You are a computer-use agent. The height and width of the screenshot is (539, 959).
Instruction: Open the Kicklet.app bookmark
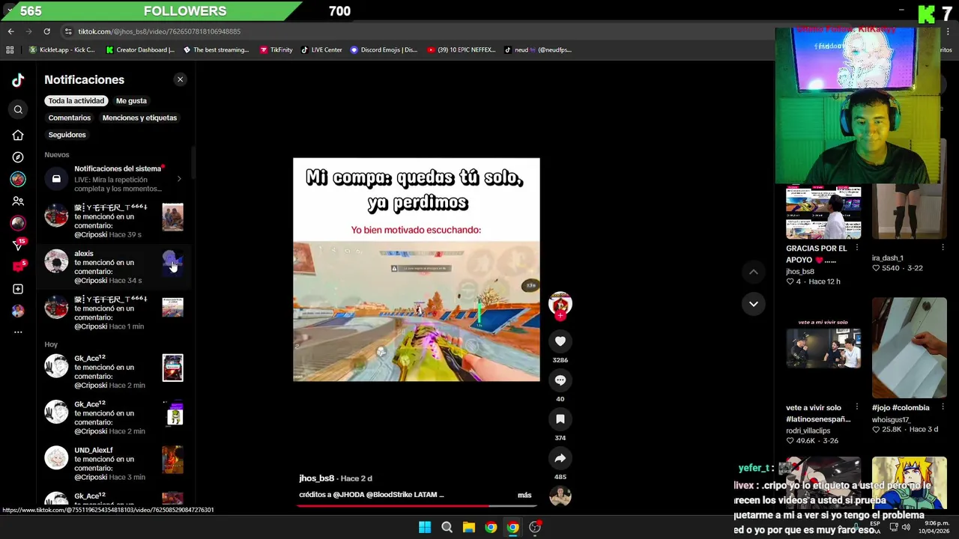(62, 50)
